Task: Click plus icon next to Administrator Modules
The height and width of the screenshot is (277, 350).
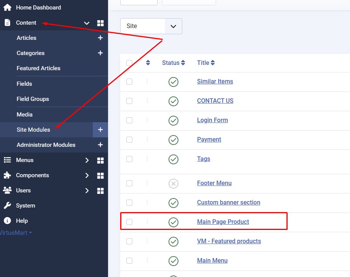Action: pos(100,145)
